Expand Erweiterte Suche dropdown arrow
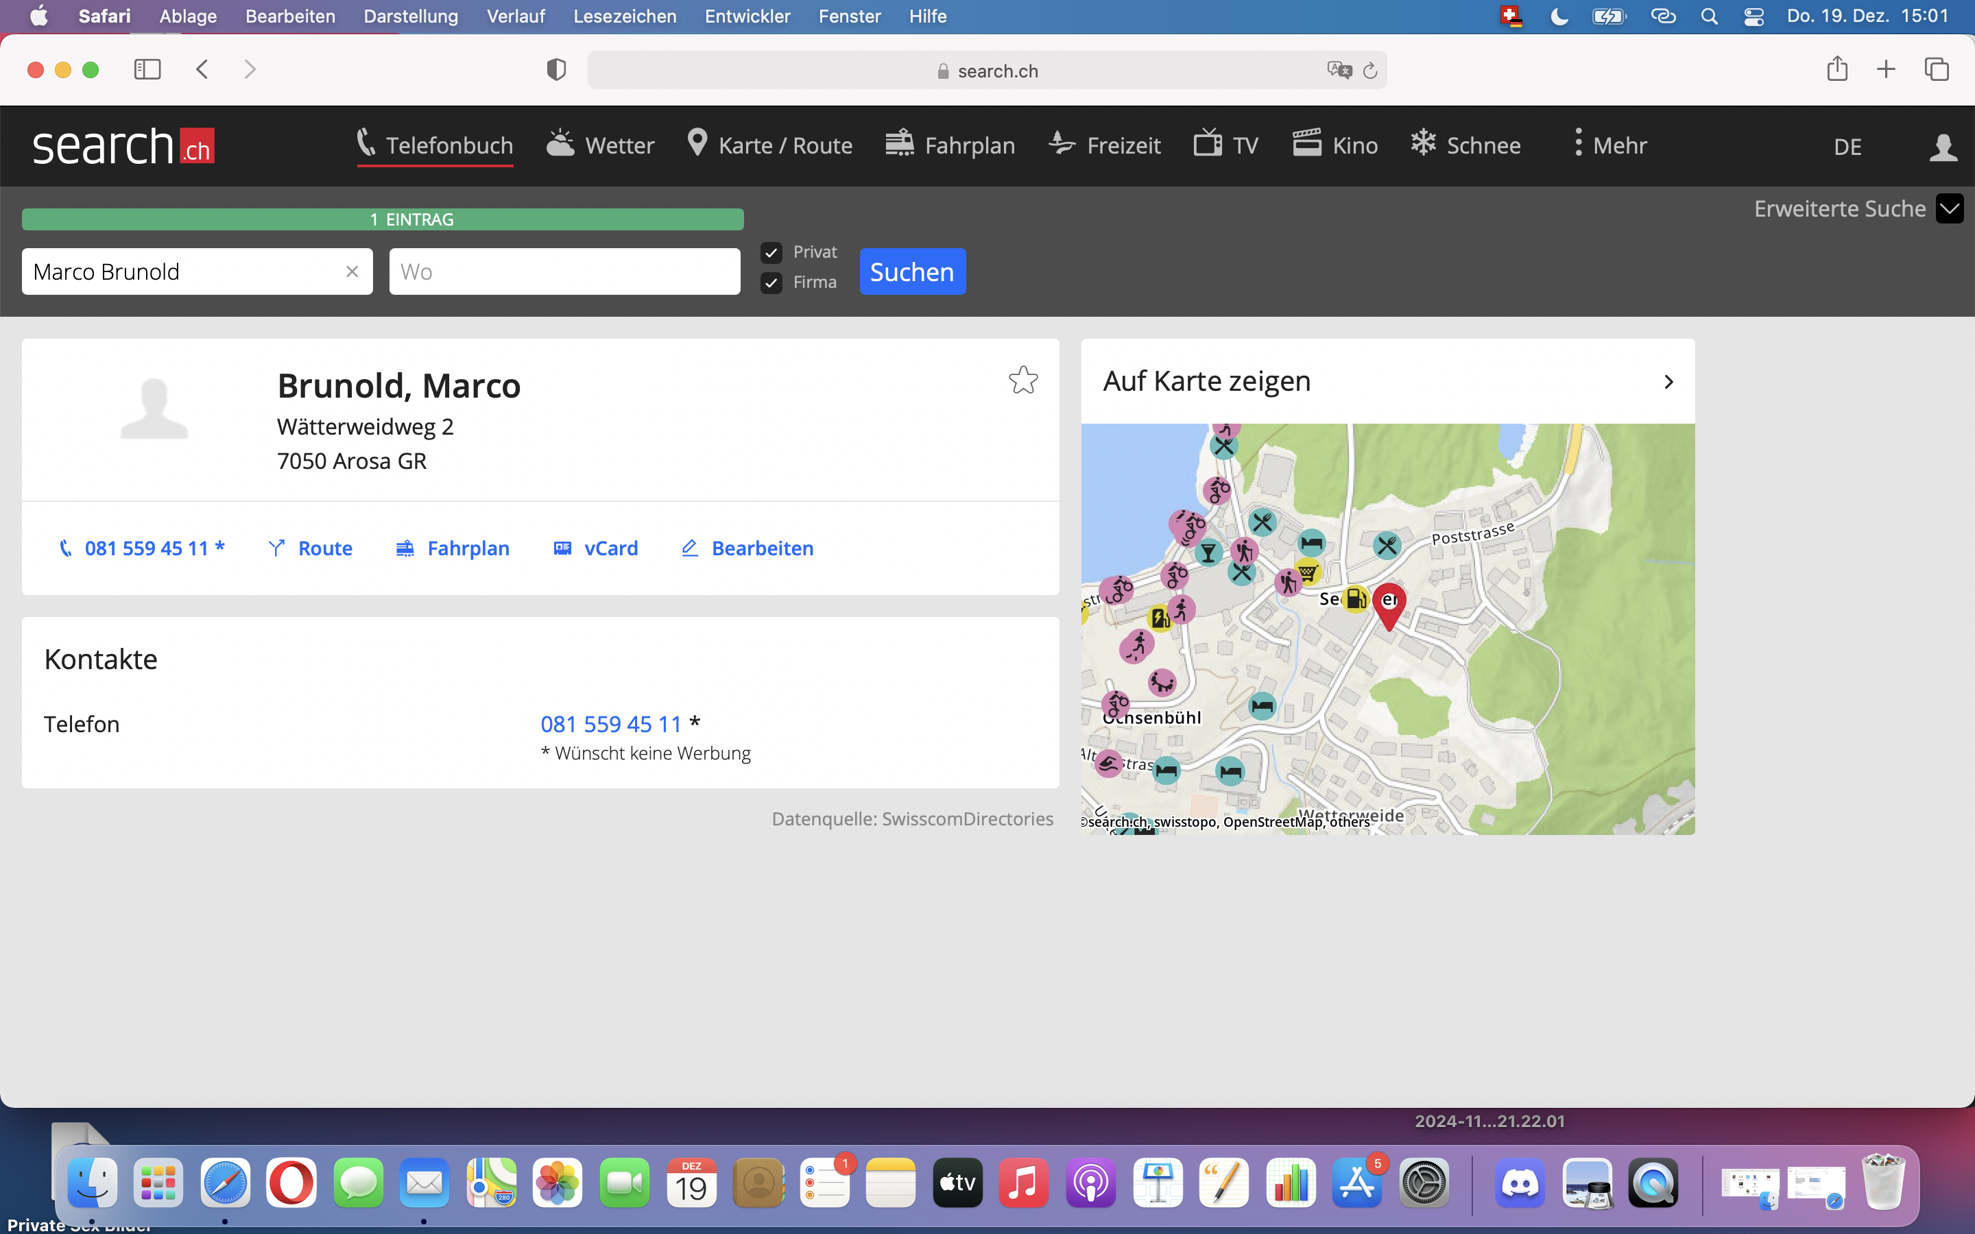The width and height of the screenshot is (1975, 1234). click(1950, 209)
